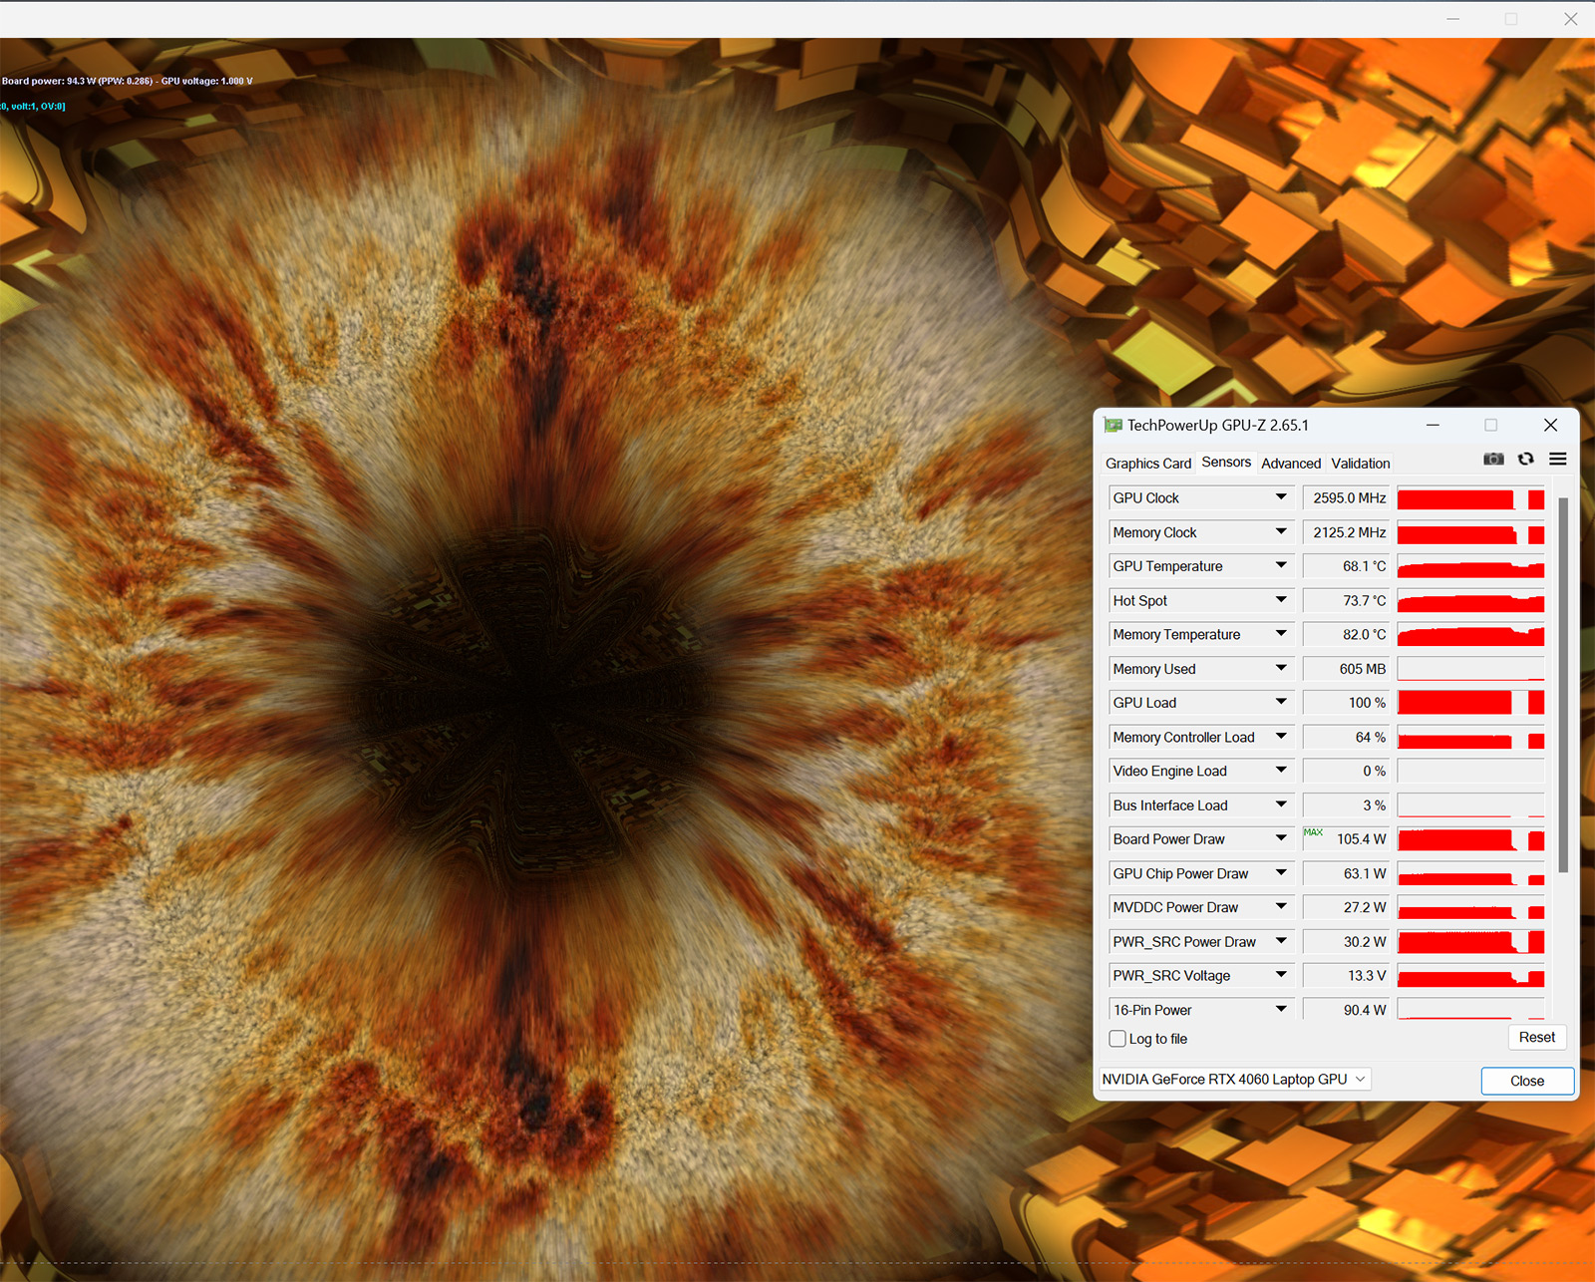Image resolution: width=1595 pixels, height=1282 pixels.
Task: Open the GPU Clock sensor dropdown
Action: click(x=1281, y=497)
